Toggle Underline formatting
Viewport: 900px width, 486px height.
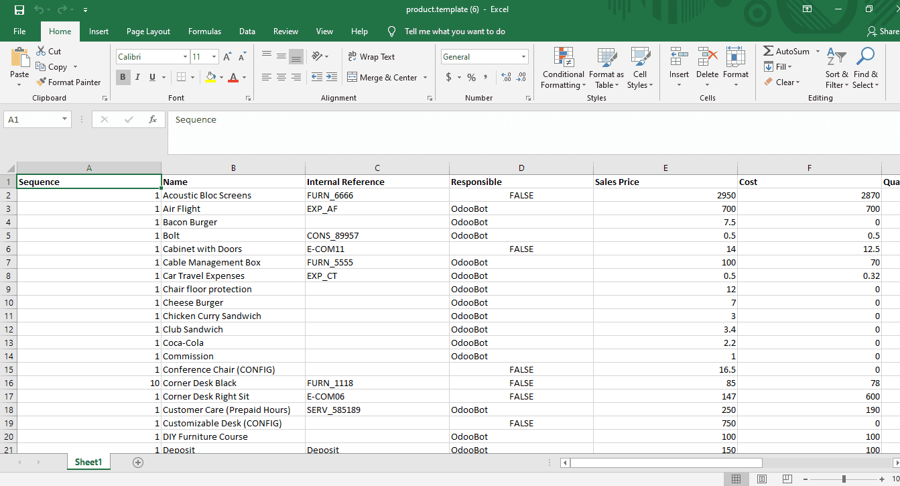pos(152,78)
